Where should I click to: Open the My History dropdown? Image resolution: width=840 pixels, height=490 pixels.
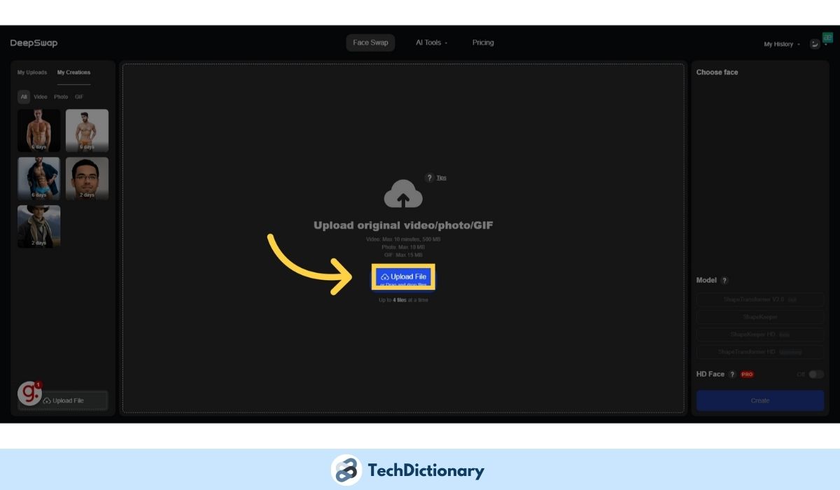coord(781,44)
